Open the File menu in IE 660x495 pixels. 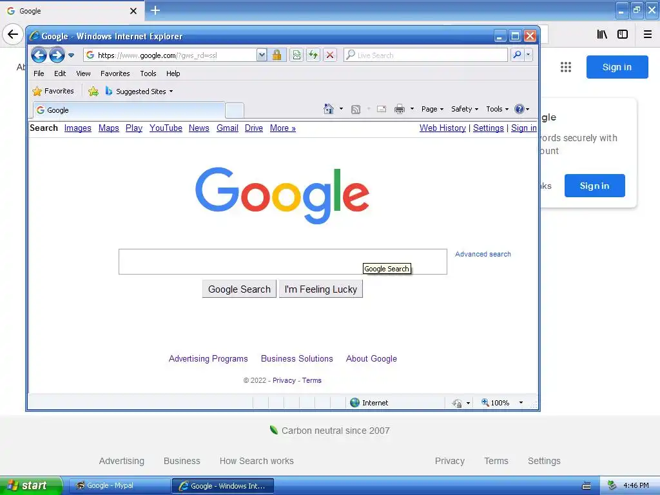tap(39, 73)
